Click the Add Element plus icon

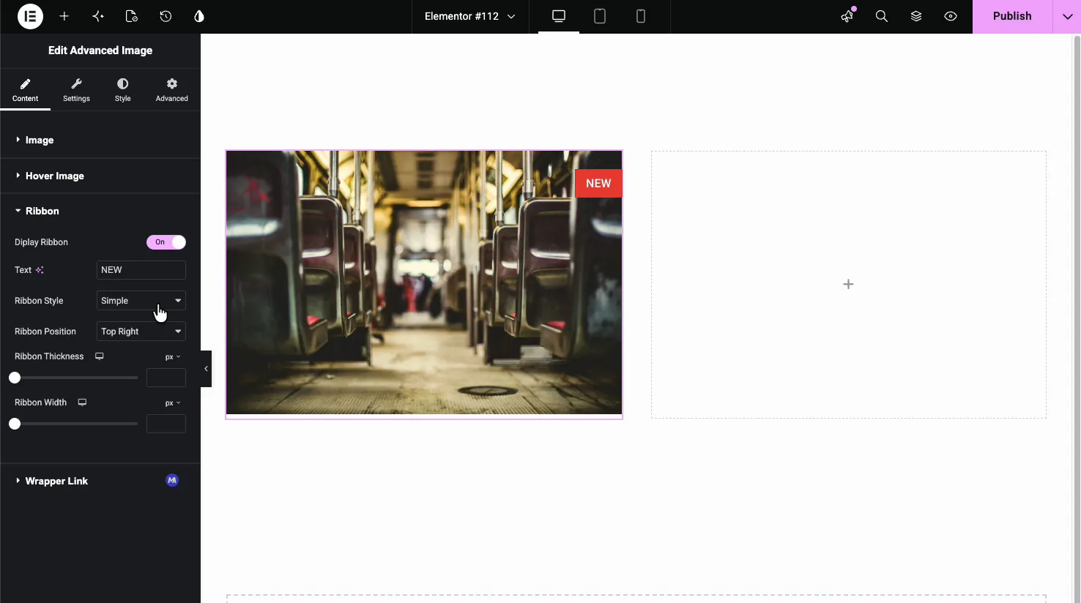point(64,16)
